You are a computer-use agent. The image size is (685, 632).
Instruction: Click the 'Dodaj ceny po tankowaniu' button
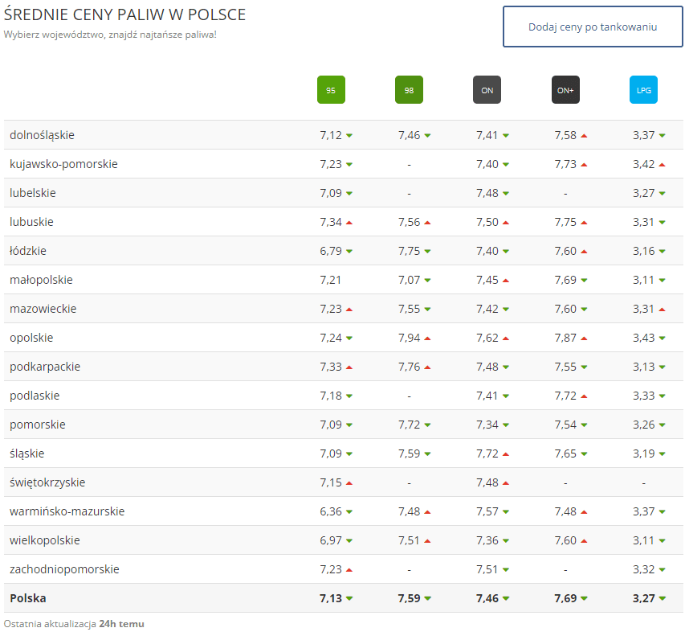[593, 27]
